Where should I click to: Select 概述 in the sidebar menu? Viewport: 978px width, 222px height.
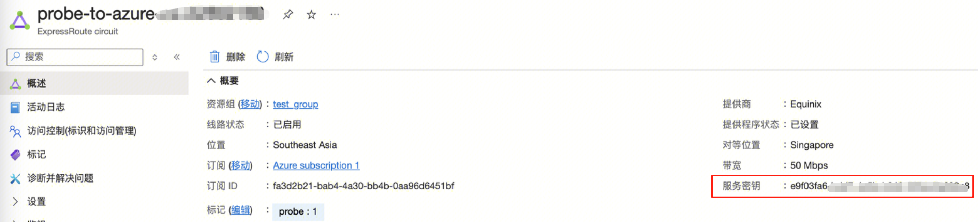[36, 83]
